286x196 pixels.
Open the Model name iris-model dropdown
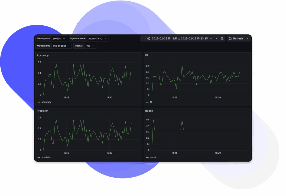click(61, 46)
